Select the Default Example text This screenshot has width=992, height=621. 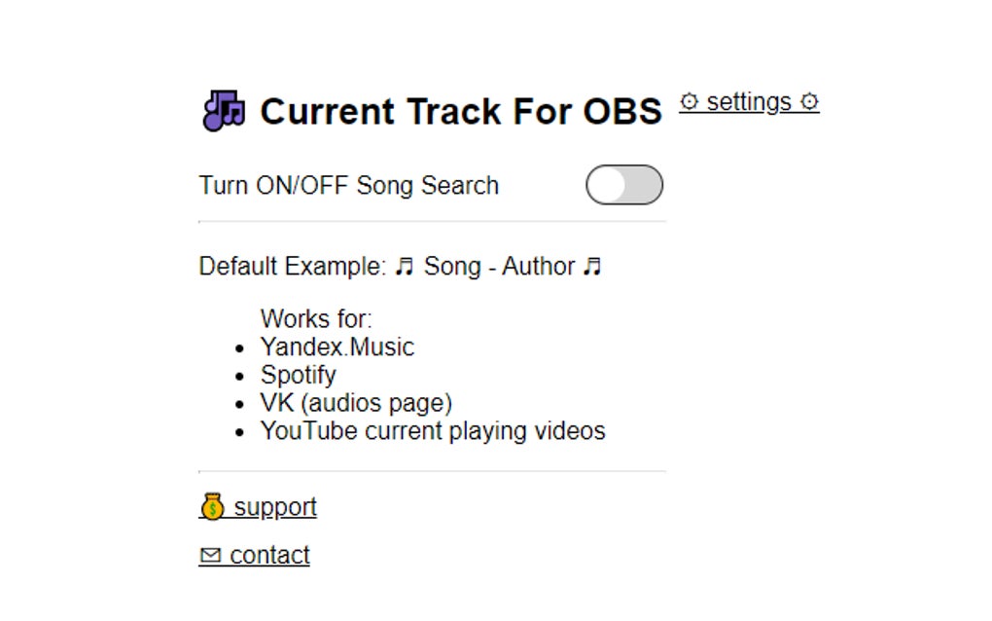pyautogui.click(x=297, y=266)
